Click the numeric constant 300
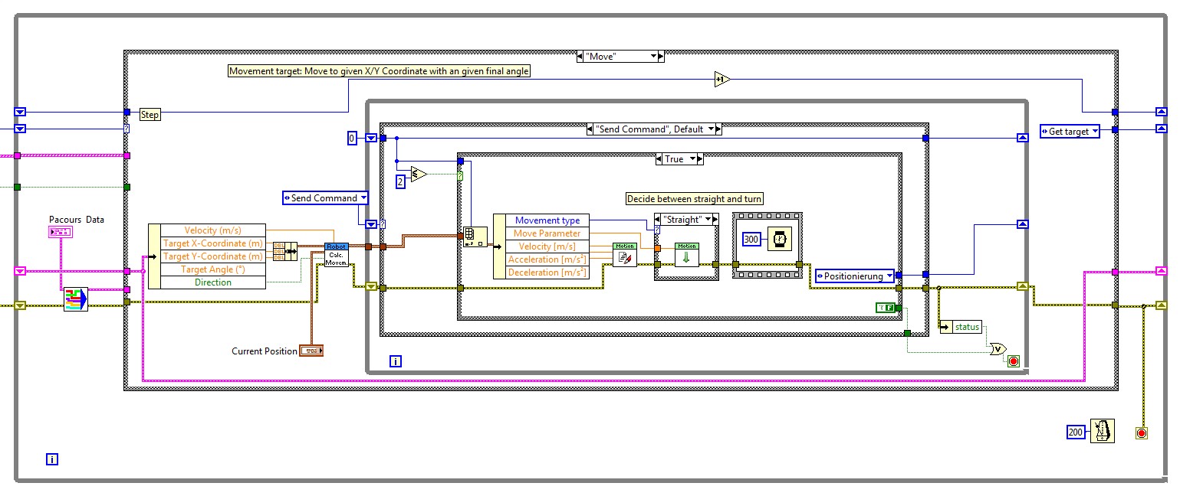 [x=751, y=240]
